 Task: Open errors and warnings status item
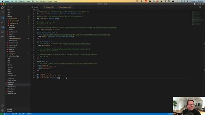click(21, 114)
